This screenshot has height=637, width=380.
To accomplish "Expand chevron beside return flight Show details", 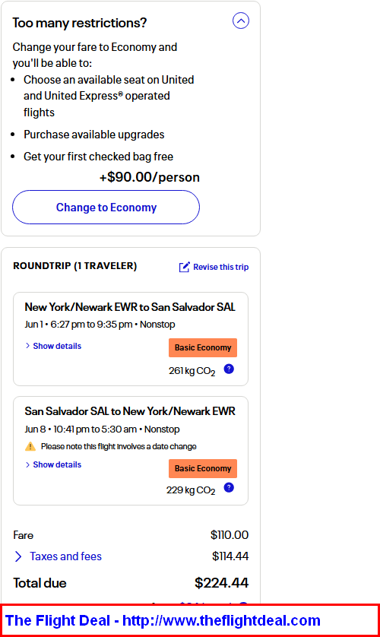I will 27,464.
